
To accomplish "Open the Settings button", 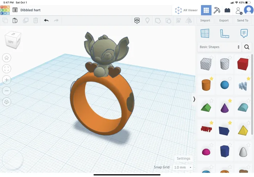I will 183,159.
